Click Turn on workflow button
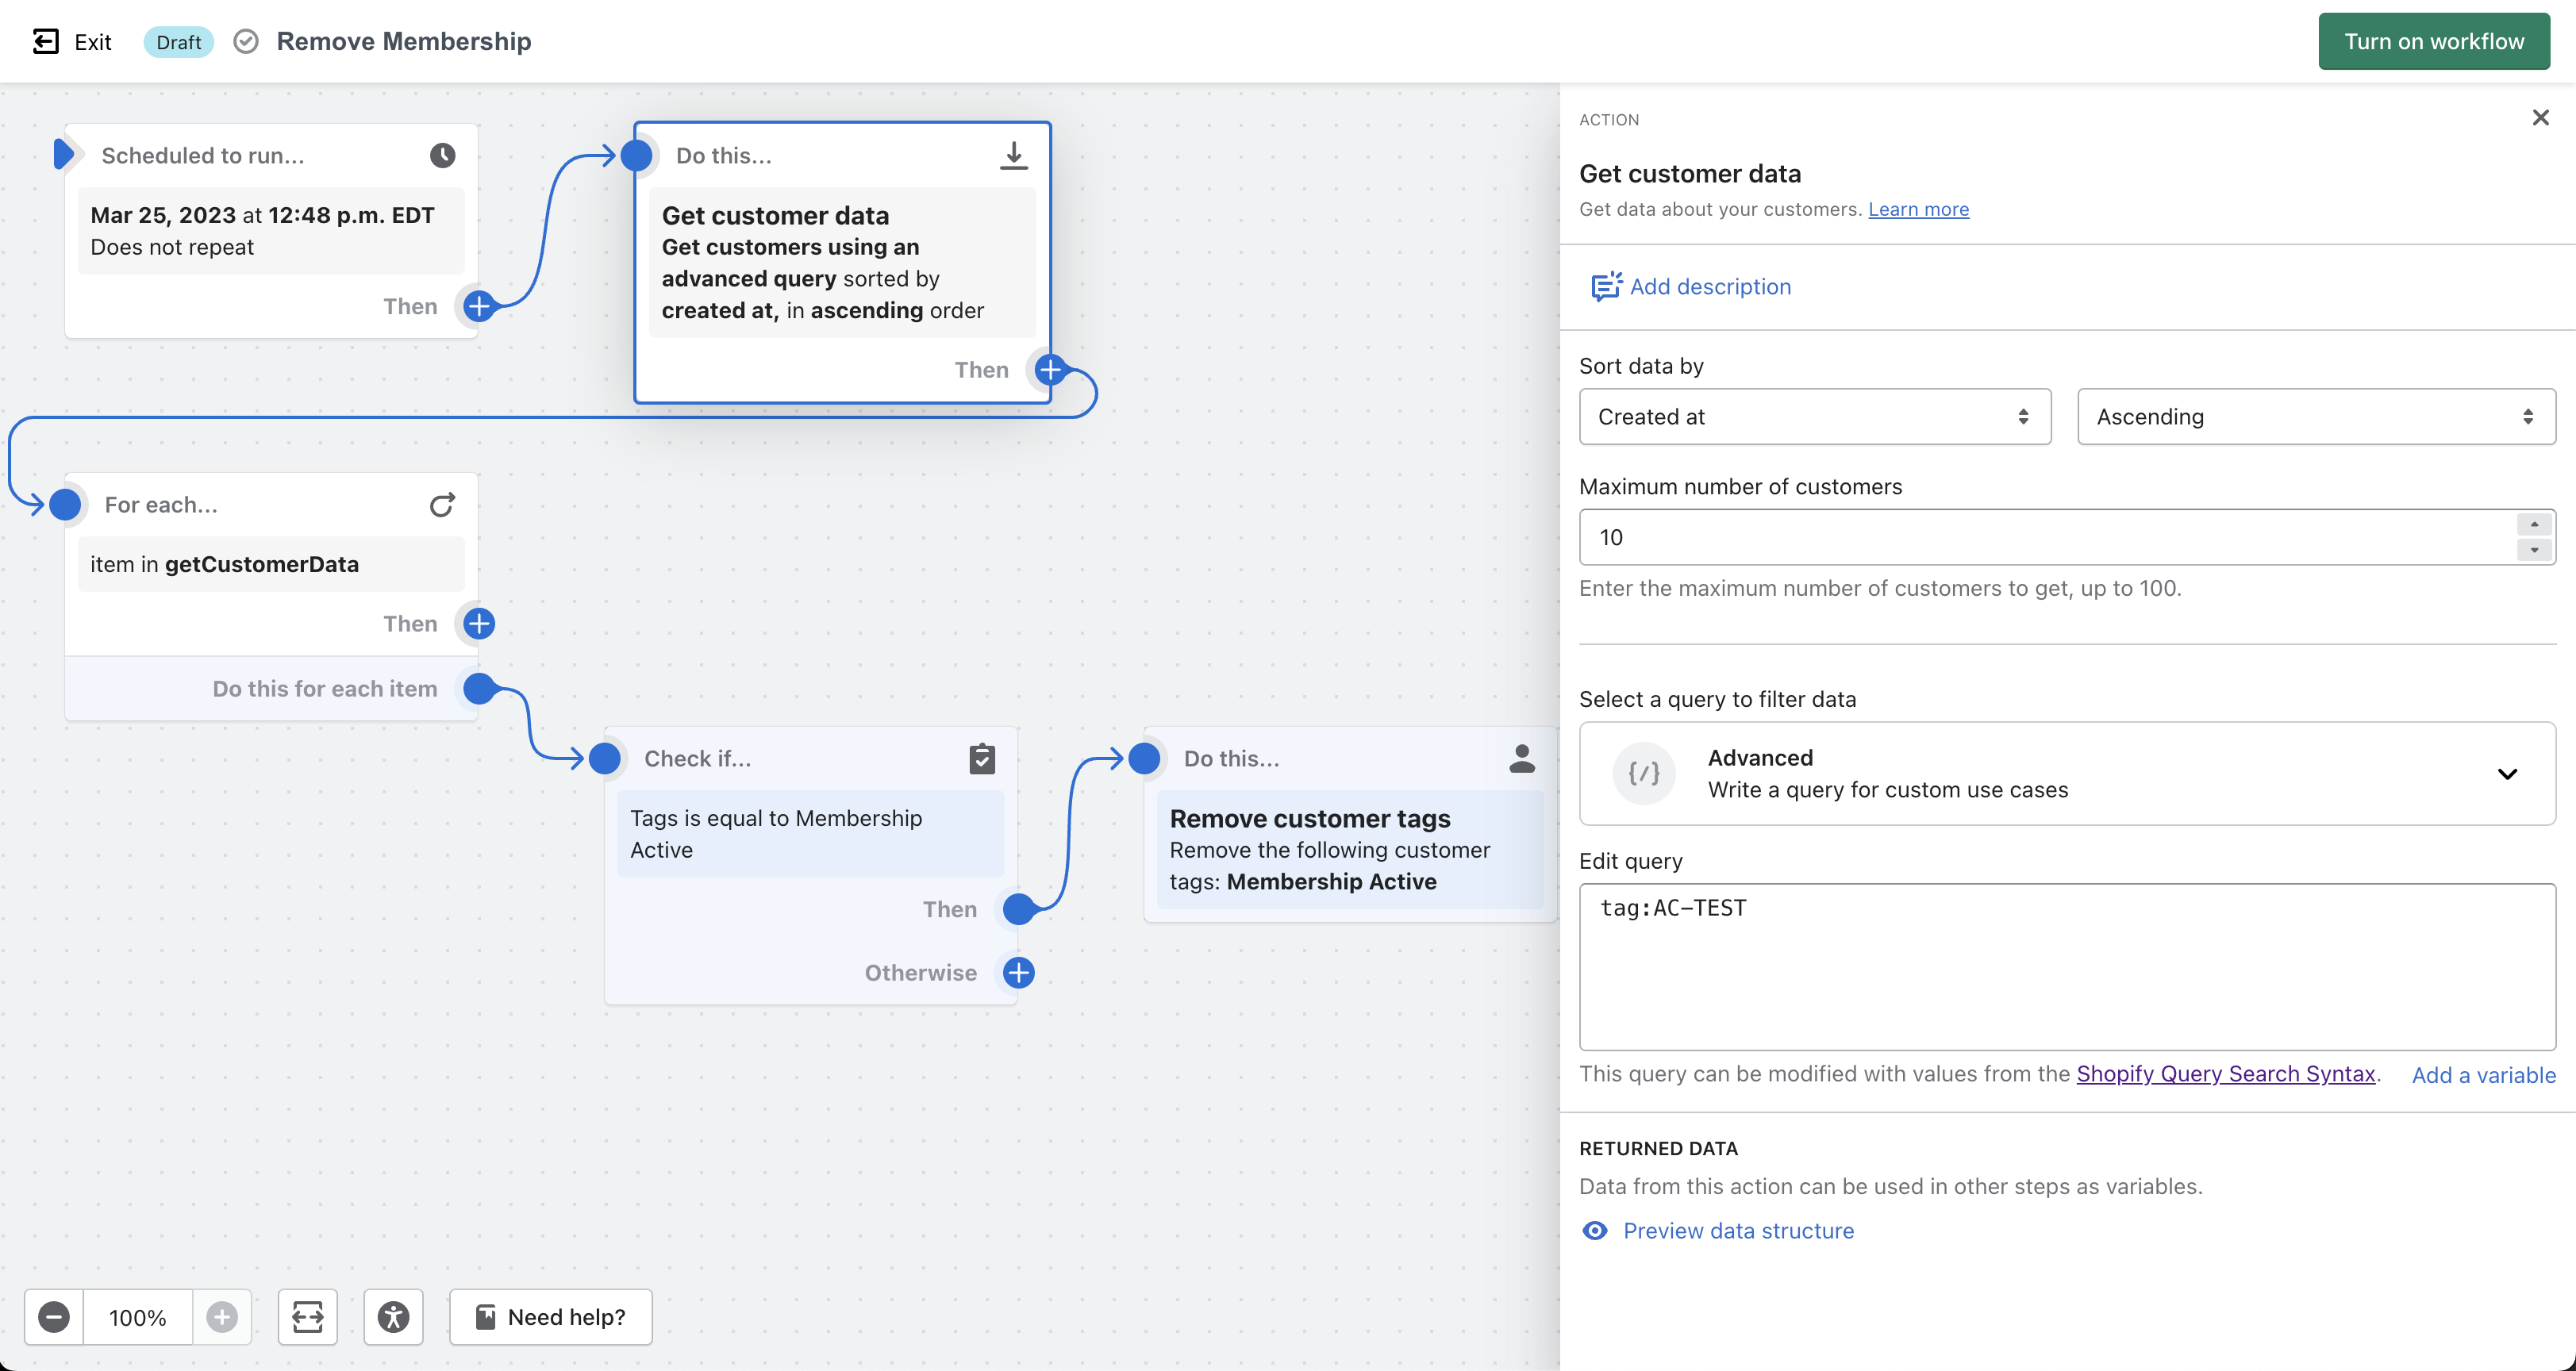Viewport: 2576px width, 1371px height. (2433, 41)
